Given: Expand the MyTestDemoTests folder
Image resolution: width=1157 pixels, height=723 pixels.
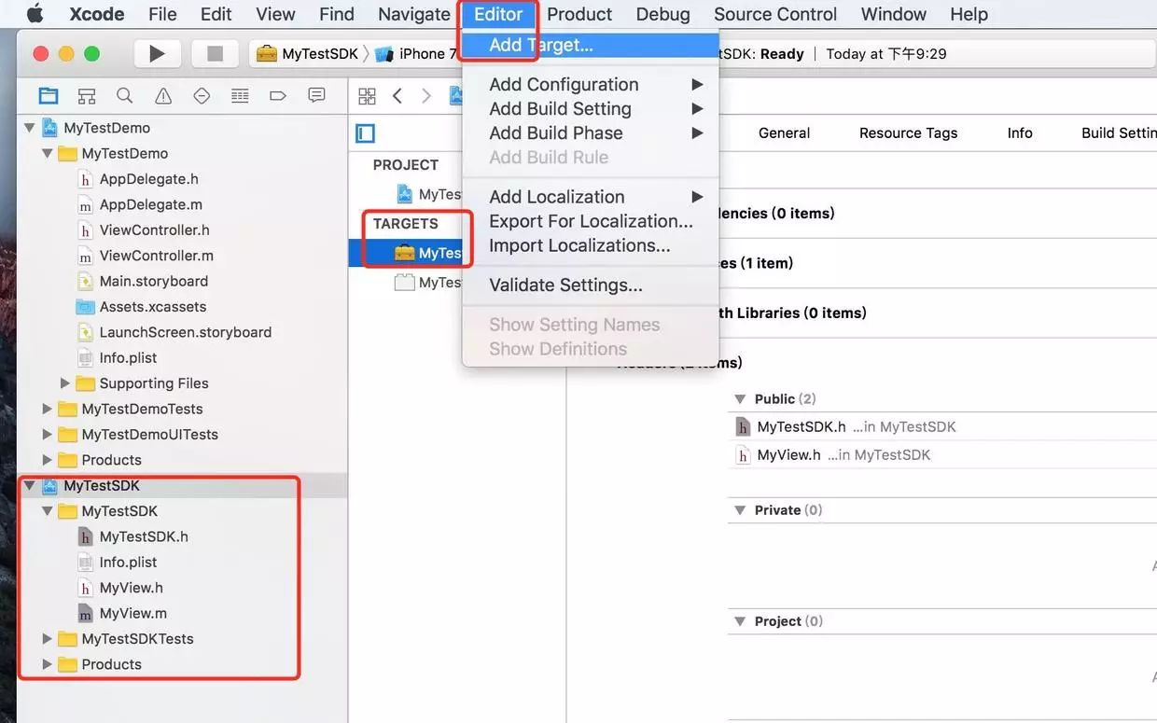Looking at the screenshot, I should pos(47,409).
